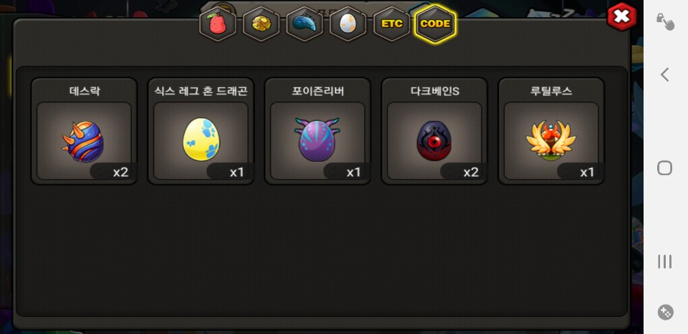Open the red fruit food tab
688x334 pixels.
point(218,24)
